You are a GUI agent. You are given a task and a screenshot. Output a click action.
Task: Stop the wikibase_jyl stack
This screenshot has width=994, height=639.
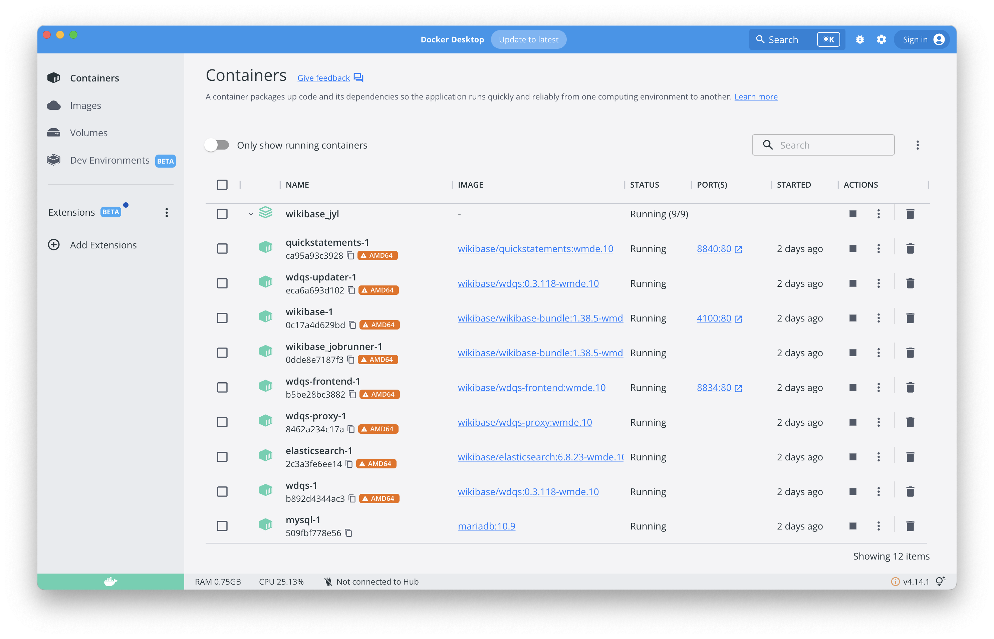(x=853, y=214)
